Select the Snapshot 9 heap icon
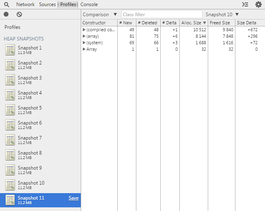The width and height of the screenshot is (265, 211). click(10, 170)
